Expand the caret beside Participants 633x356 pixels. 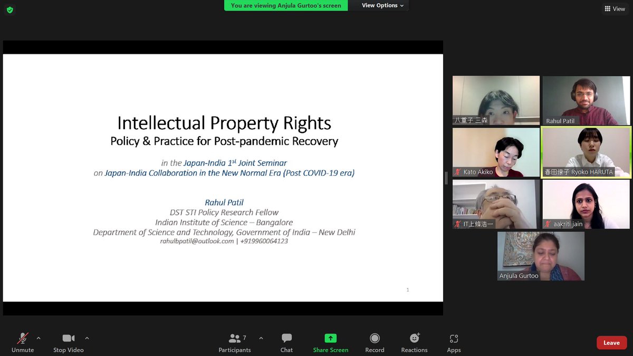pyautogui.click(x=261, y=338)
